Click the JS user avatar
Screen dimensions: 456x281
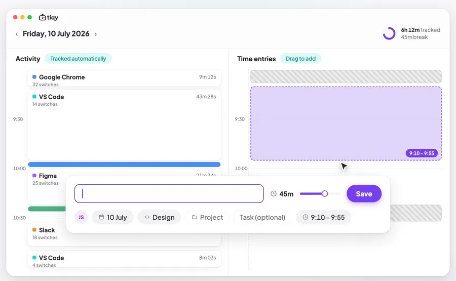tap(81, 217)
